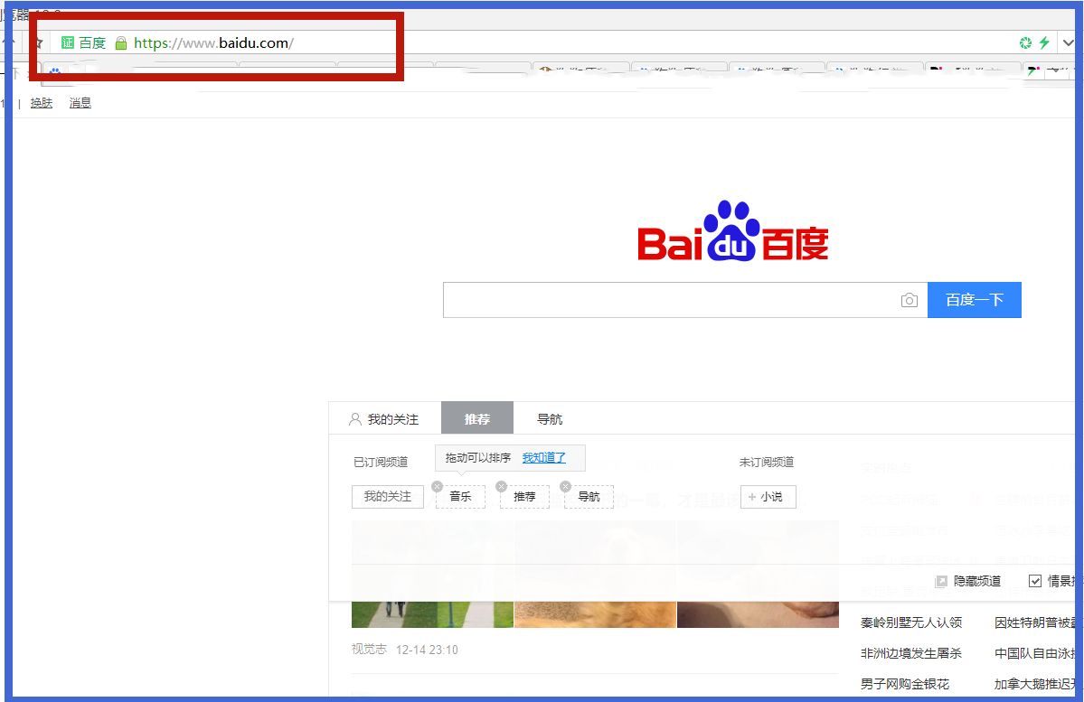This screenshot has height=702, width=1084.
Task: Switch to the 导航 tab
Action: click(x=550, y=418)
